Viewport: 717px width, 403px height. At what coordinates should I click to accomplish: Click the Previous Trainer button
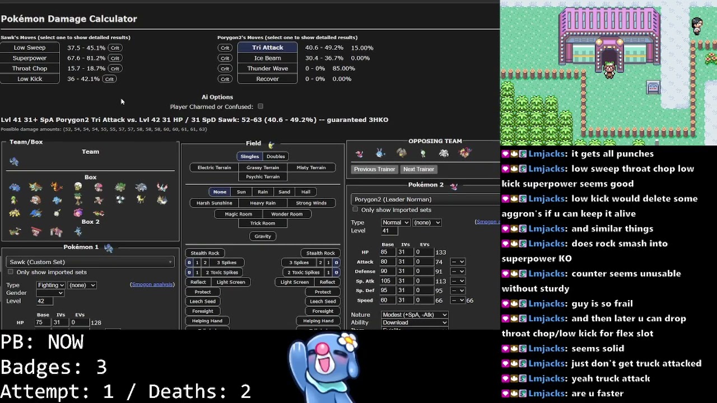pos(375,169)
